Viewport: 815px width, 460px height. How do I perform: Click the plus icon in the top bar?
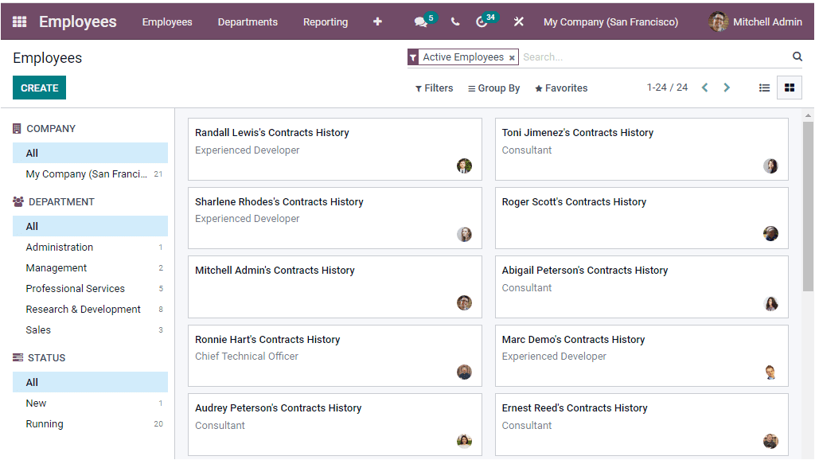377,21
